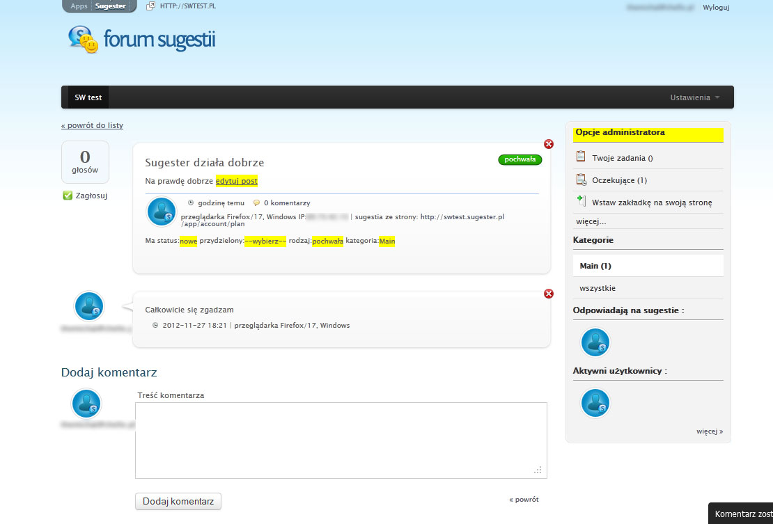Click the Zagłosuj vote link

click(91, 196)
